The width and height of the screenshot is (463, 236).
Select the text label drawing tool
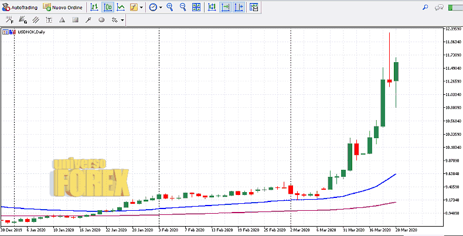click(49, 20)
